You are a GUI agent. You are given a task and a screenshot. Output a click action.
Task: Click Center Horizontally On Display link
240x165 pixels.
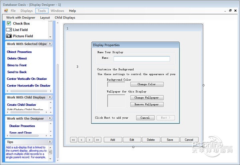pyautogui.click(x=29, y=85)
